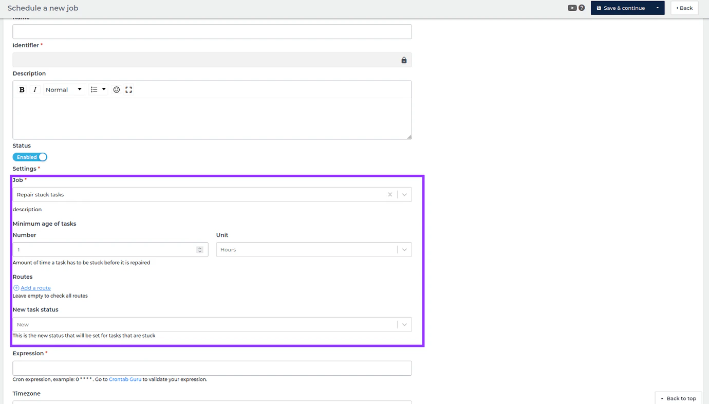The width and height of the screenshot is (709, 404).
Task: Click the plus icon beside Add a route
Action: [x=16, y=288]
